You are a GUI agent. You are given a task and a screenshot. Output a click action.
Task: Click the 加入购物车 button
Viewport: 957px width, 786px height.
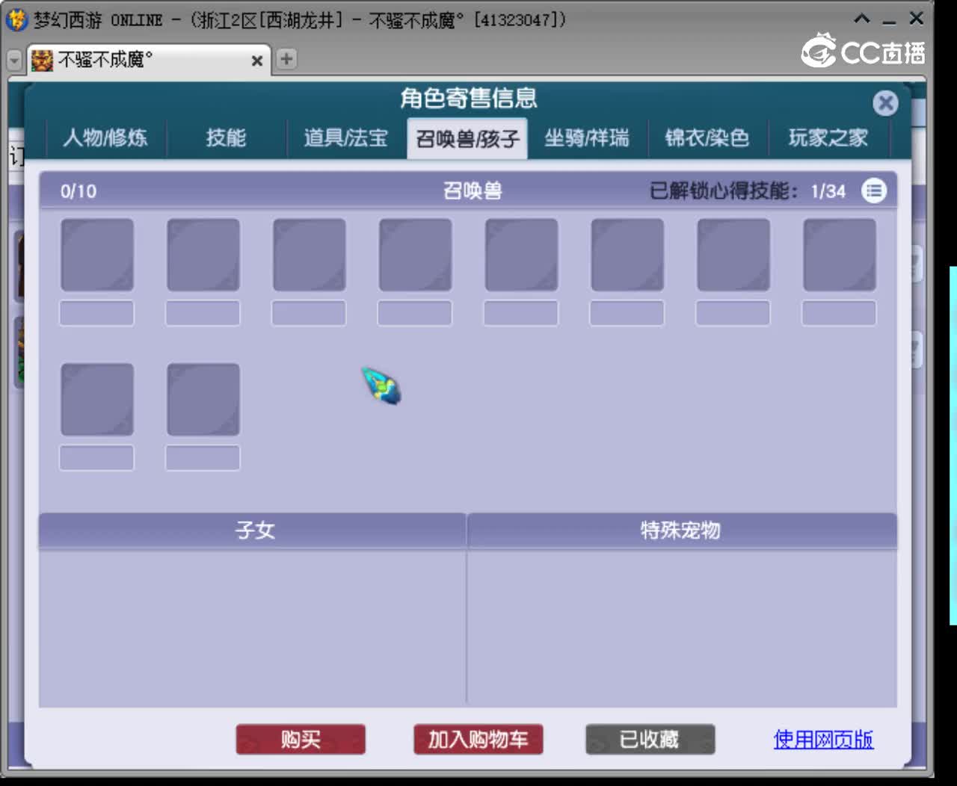pos(478,740)
